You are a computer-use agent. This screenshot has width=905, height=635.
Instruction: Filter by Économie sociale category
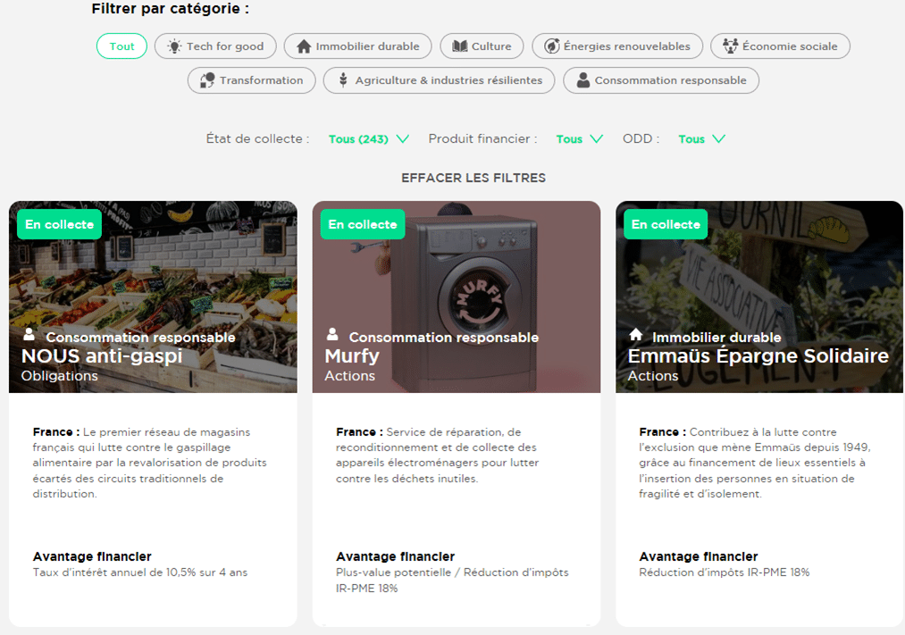[780, 46]
